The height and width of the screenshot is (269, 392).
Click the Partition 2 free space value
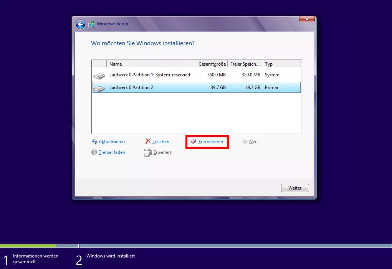pyautogui.click(x=253, y=87)
